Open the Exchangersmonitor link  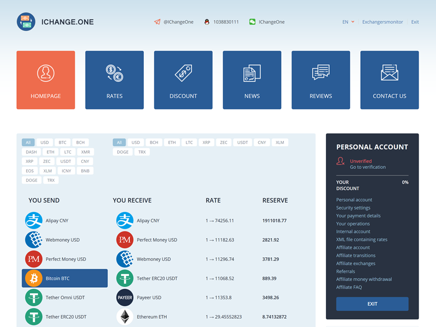383,22
